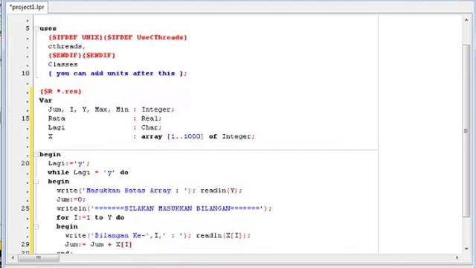Screen dimensions: 476x268
Task: Click the 'Jum:=0;' line
Action: click(71, 200)
